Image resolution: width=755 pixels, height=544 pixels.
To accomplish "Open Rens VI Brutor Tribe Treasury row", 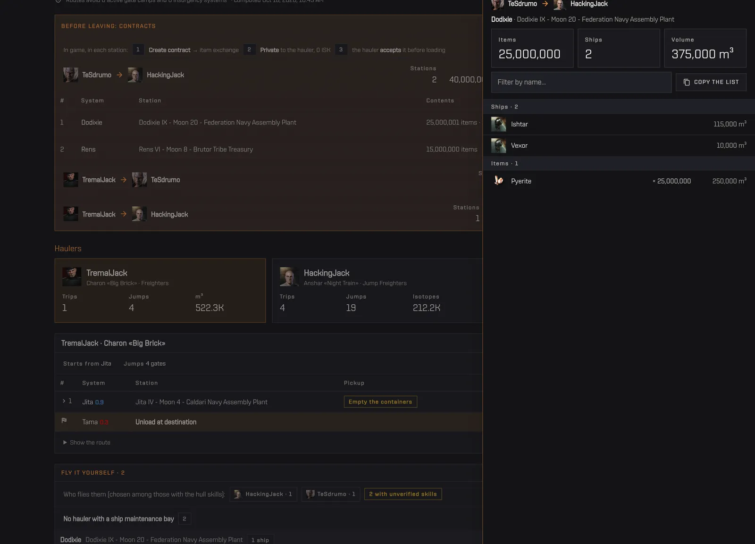I will pyautogui.click(x=268, y=149).
